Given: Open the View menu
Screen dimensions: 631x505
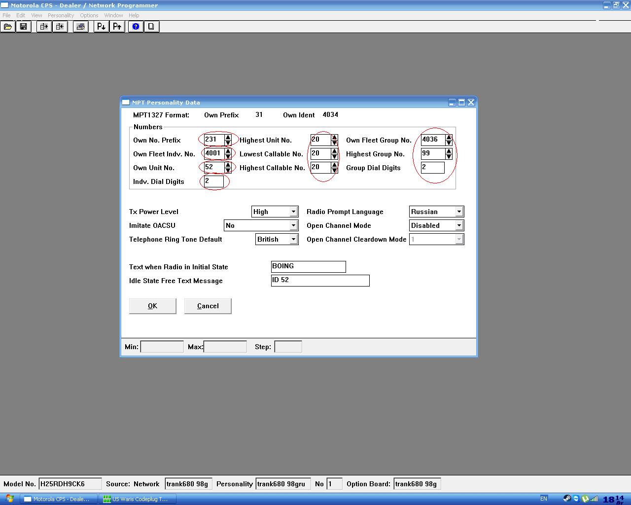Looking at the screenshot, I should click(x=36, y=15).
